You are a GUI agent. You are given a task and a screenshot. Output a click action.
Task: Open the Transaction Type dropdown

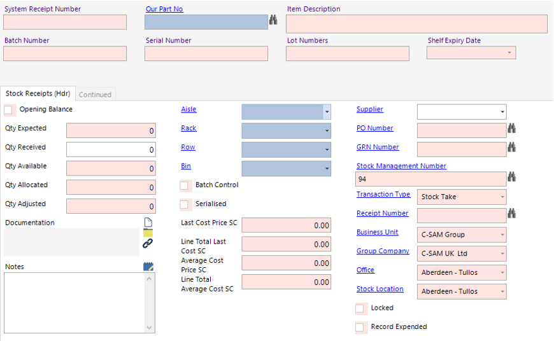coord(502,197)
